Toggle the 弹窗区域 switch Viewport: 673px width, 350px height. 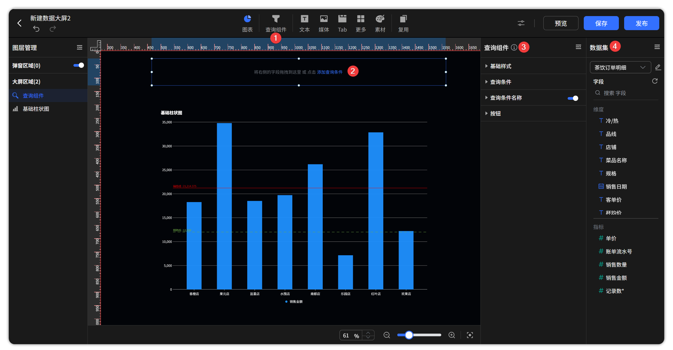[x=79, y=65]
